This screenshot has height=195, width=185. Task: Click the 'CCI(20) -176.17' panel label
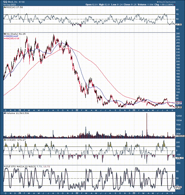[16, 140]
